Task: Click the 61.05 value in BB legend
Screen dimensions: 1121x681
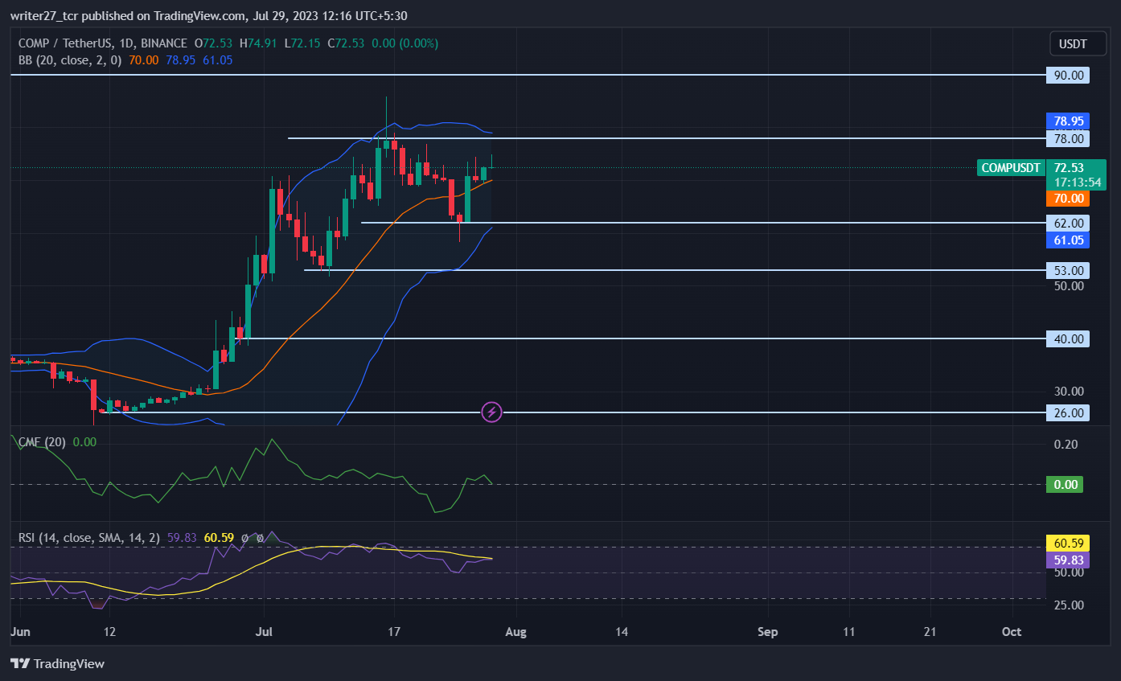Action: point(217,59)
